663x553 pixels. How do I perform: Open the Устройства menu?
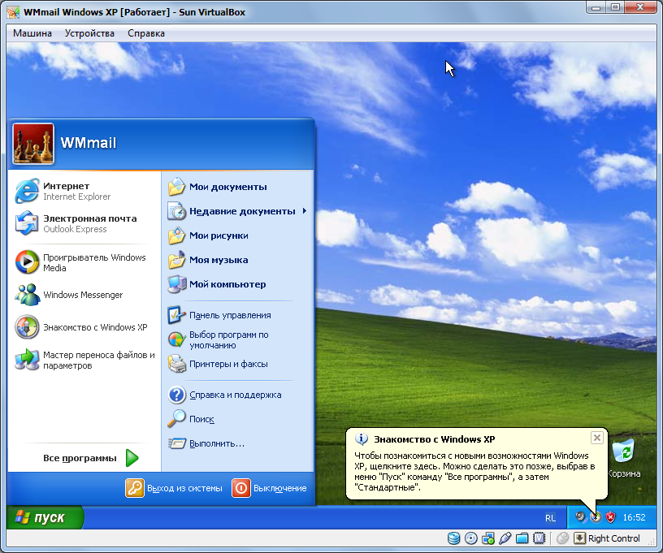click(89, 33)
